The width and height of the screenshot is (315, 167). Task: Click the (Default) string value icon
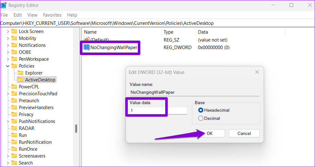pos(87,40)
